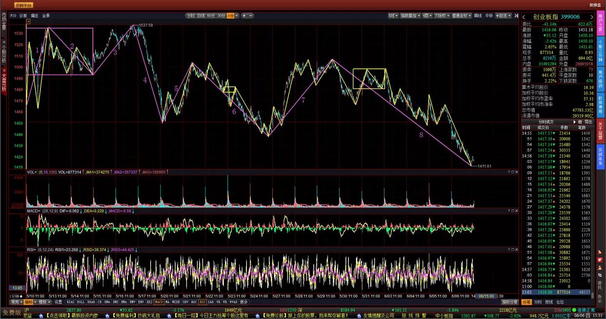Maximize the RSI indicator panel
This screenshot has height=319, width=606.
click(512, 250)
